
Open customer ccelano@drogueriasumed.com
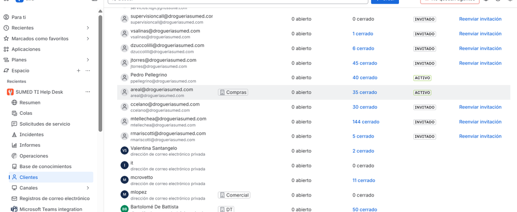click(165, 104)
